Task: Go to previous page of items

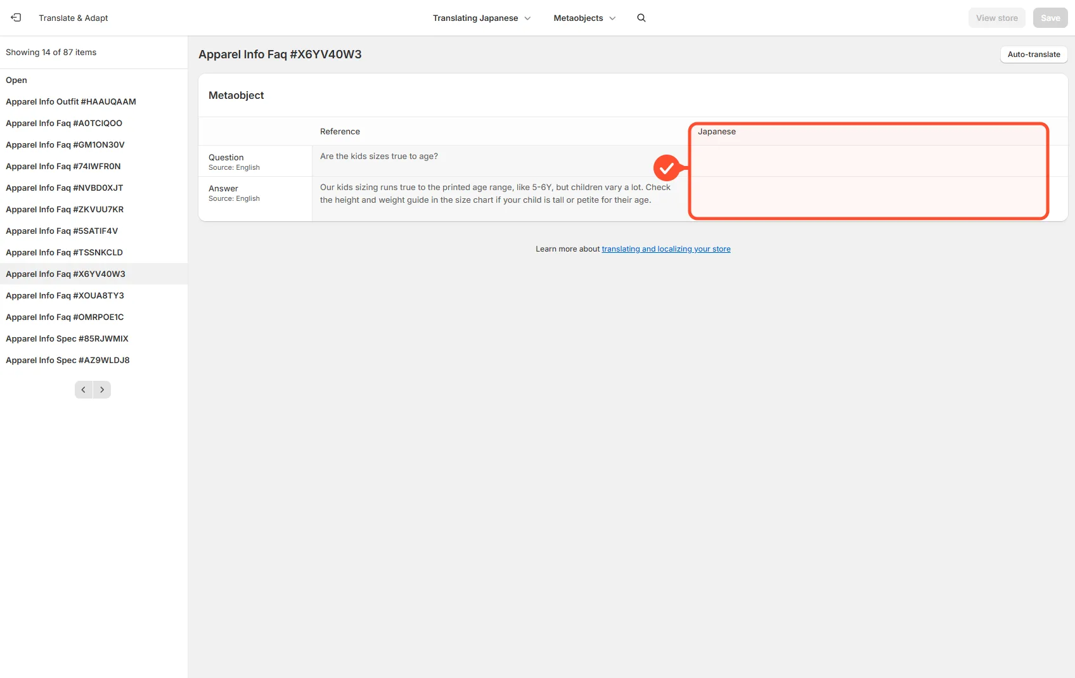Action: pyautogui.click(x=84, y=390)
